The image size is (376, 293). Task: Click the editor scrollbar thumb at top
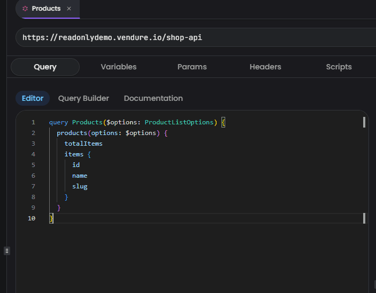point(364,122)
